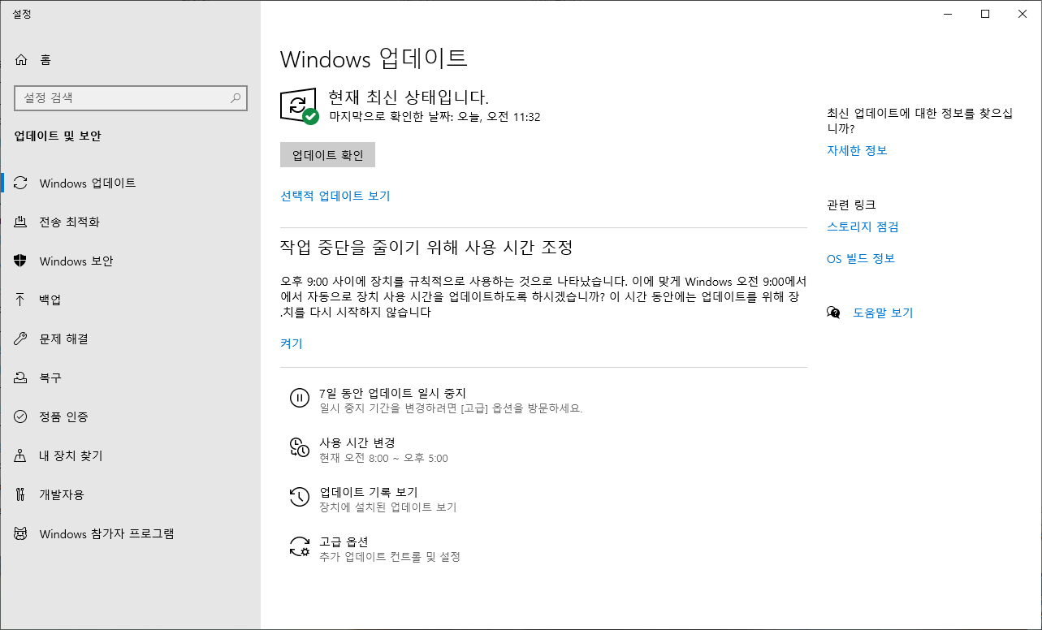Click the search magnifier icon

coord(236,98)
